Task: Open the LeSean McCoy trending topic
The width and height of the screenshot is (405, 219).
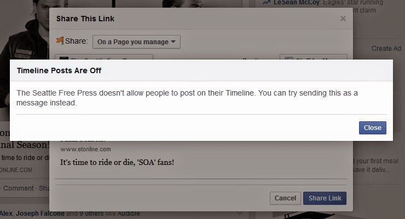Action: coord(297,3)
